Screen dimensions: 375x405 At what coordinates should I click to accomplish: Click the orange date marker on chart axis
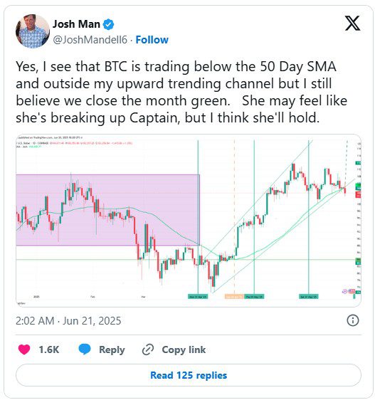click(x=234, y=297)
